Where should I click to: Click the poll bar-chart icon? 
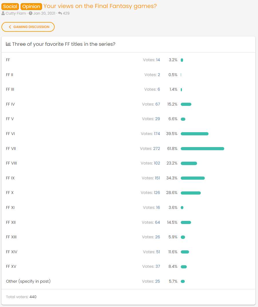click(x=8, y=44)
